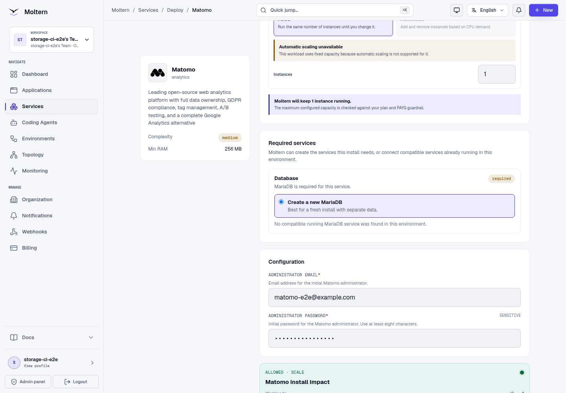Click the Logout button
Viewport: 566px width, 393px height.
[x=75, y=382]
